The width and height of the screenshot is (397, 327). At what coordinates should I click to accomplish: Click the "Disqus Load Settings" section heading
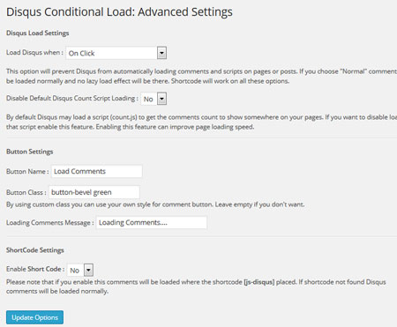point(38,33)
